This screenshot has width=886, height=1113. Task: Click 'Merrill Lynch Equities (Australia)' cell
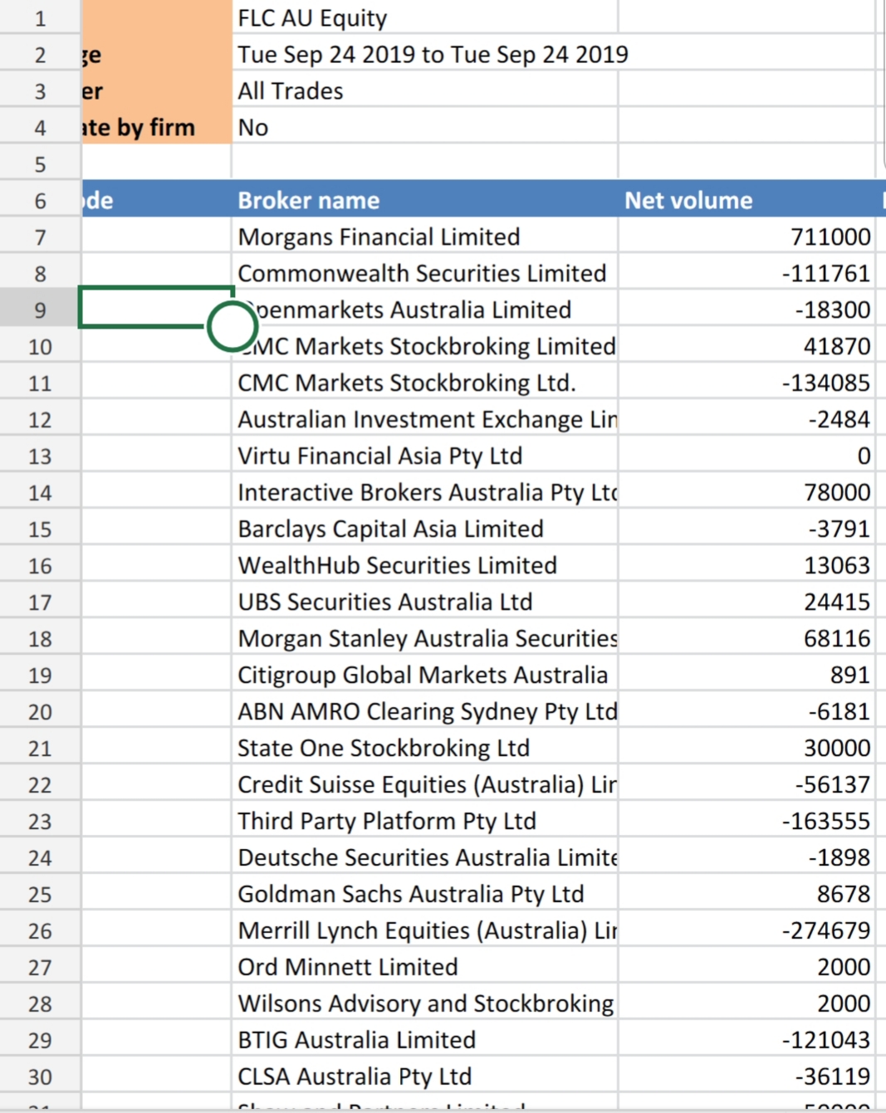pos(424,930)
